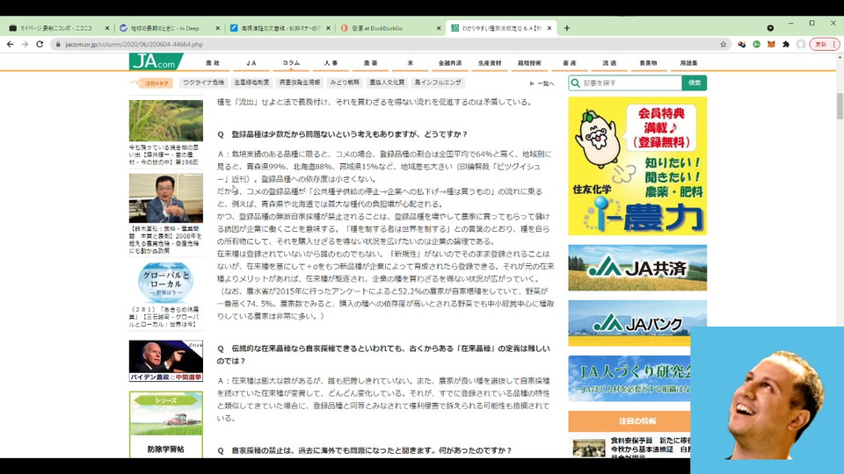Click the JAcom logo
The image size is (844, 474).
[x=156, y=61]
